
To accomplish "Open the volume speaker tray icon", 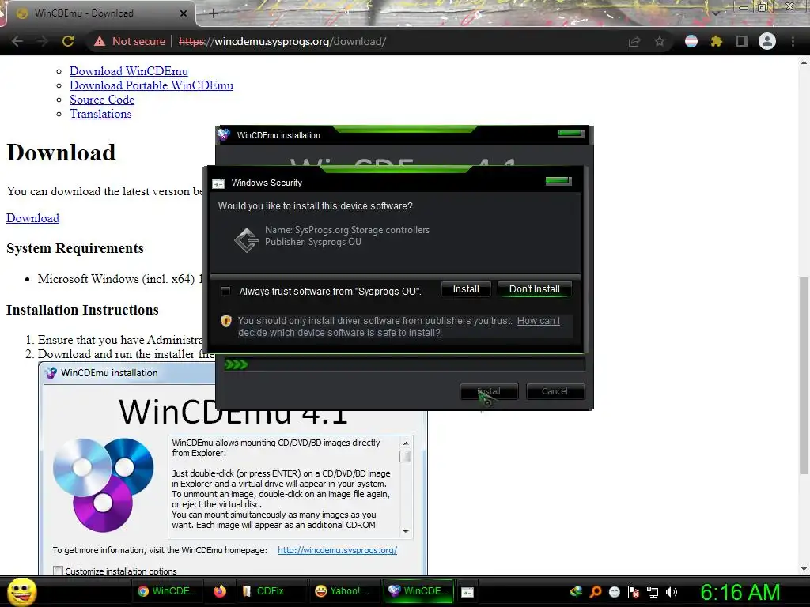I will [x=671, y=592].
